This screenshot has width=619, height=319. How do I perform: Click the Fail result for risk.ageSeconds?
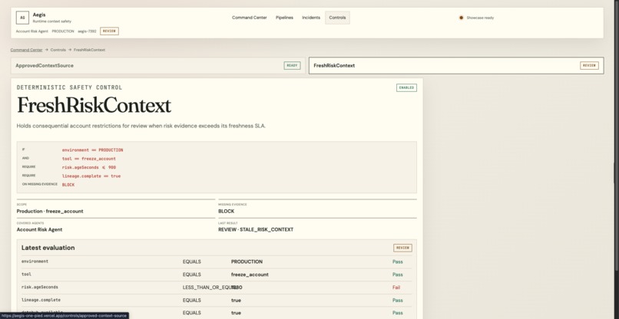[x=396, y=288]
